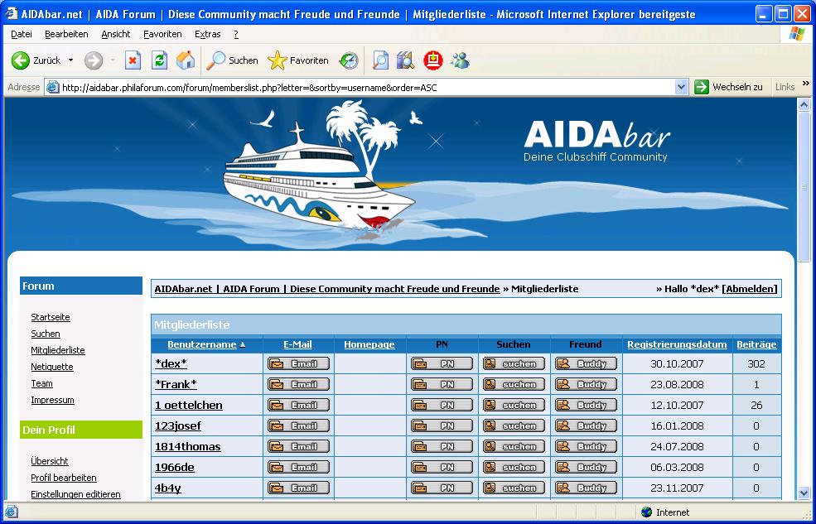Open the Ansicht menu
Viewport: 816px width, 524px height.
coord(116,34)
